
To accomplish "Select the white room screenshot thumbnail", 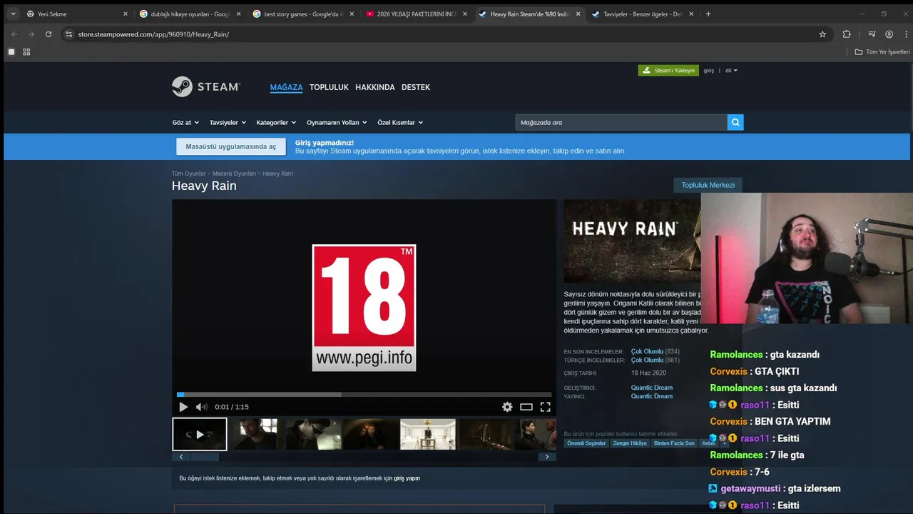I will coord(428,434).
